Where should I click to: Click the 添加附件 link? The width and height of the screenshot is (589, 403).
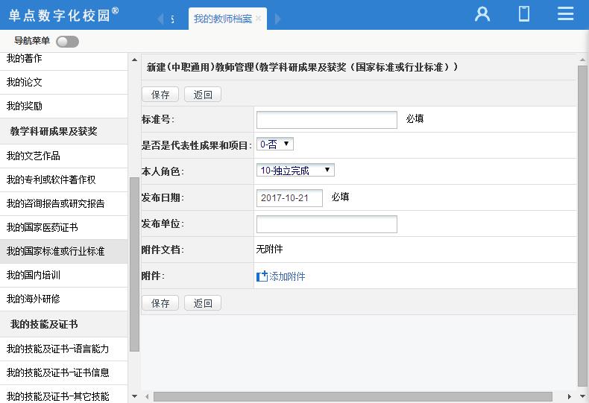click(287, 276)
